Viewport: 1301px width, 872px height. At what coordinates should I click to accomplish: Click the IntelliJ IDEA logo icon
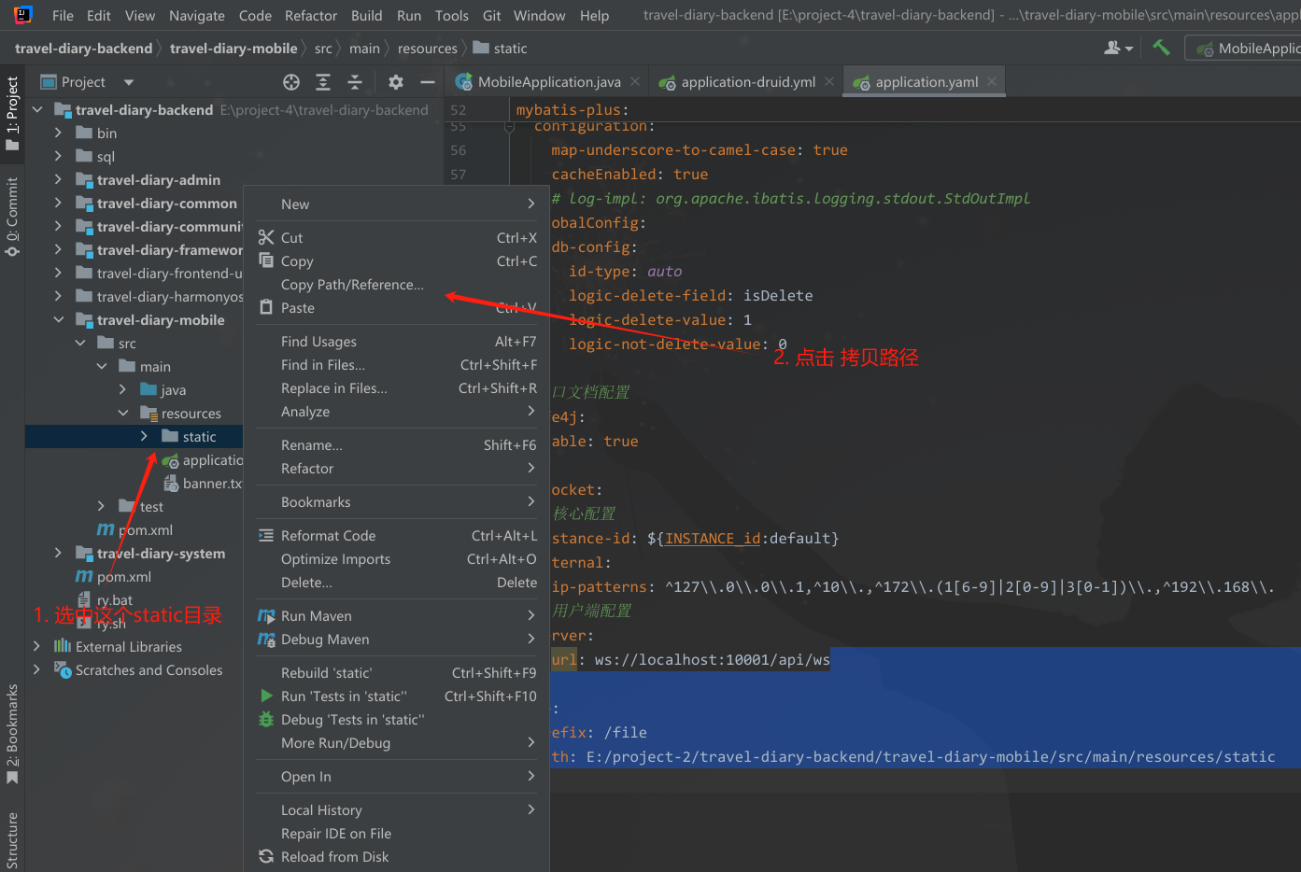(x=22, y=15)
